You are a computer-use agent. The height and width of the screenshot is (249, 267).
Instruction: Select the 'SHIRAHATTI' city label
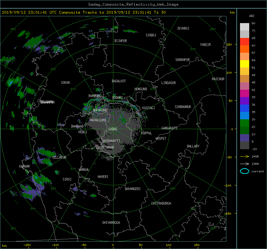111,141
